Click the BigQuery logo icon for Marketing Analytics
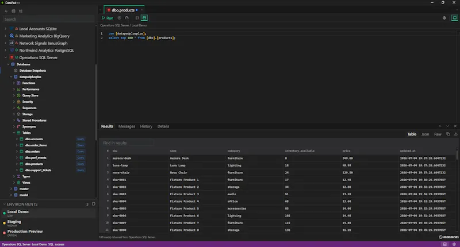 click(11, 36)
